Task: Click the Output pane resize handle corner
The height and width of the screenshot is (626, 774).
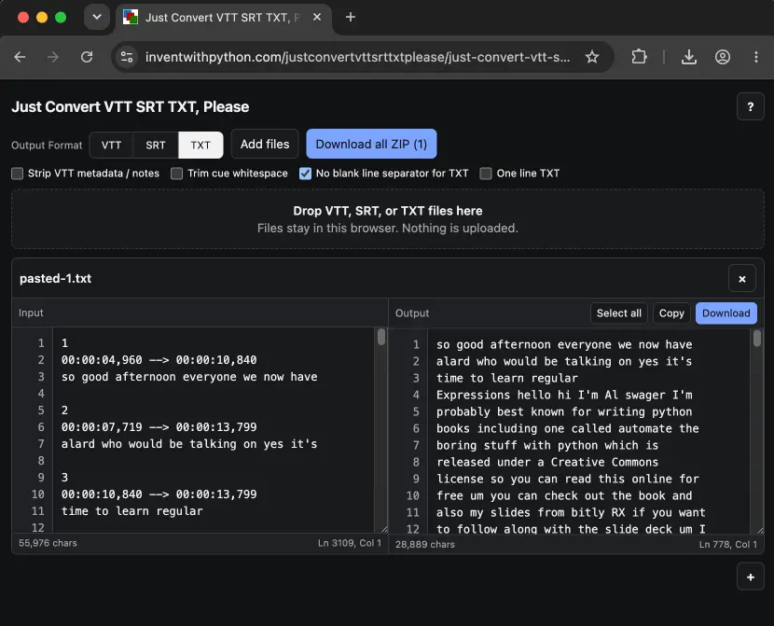Action: (760, 530)
